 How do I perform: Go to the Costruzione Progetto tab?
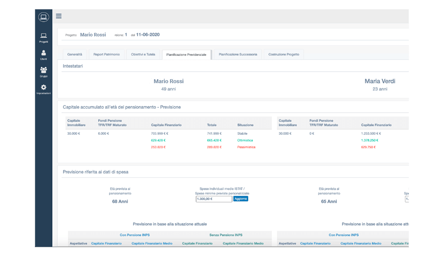pos(284,54)
